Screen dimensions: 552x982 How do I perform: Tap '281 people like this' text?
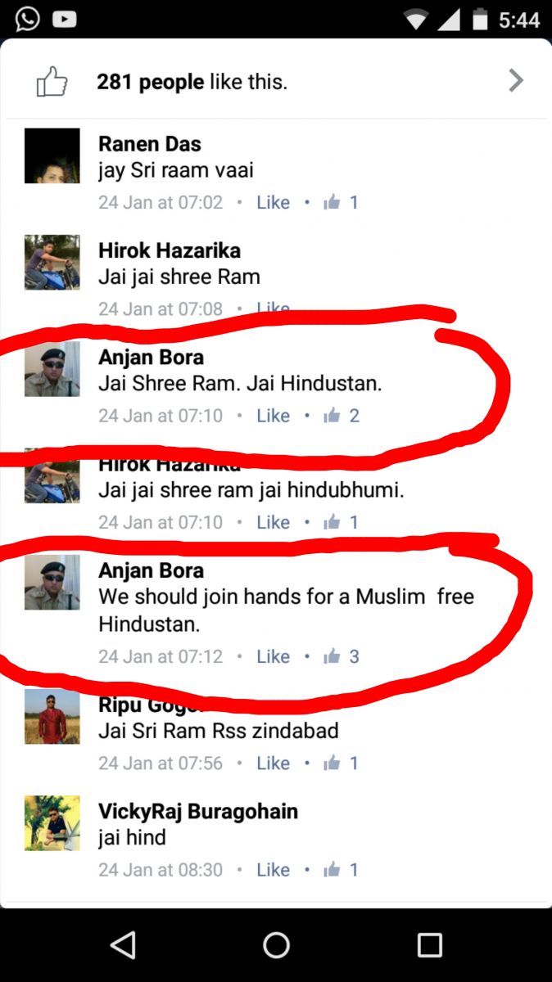click(x=192, y=82)
